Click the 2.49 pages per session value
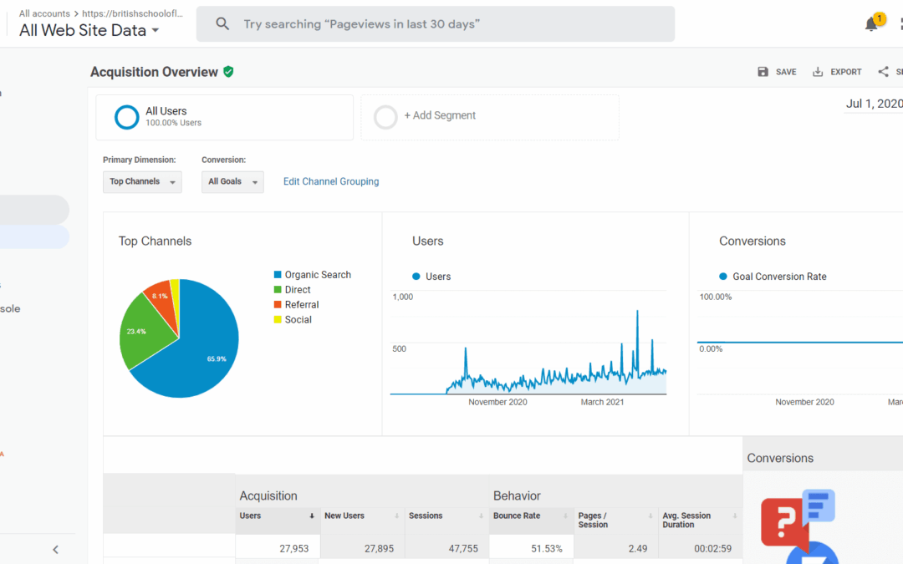903x564 pixels. [638, 548]
